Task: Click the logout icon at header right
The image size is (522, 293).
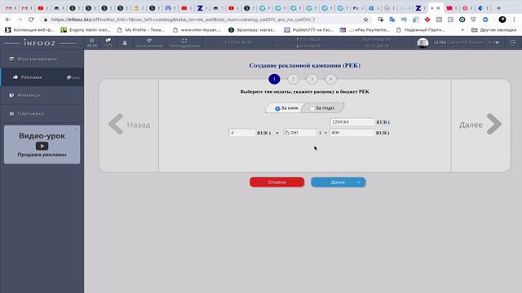Action: [x=513, y=43]
